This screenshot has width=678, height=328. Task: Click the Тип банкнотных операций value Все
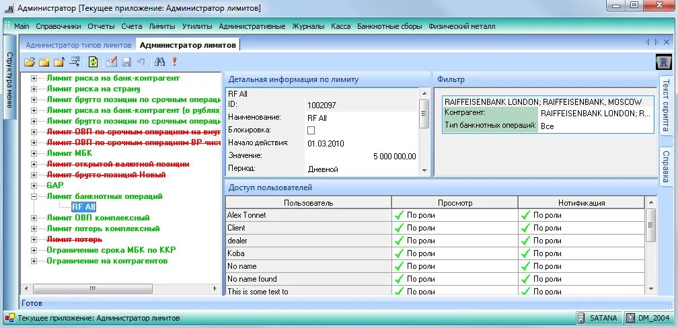(547, 126)
